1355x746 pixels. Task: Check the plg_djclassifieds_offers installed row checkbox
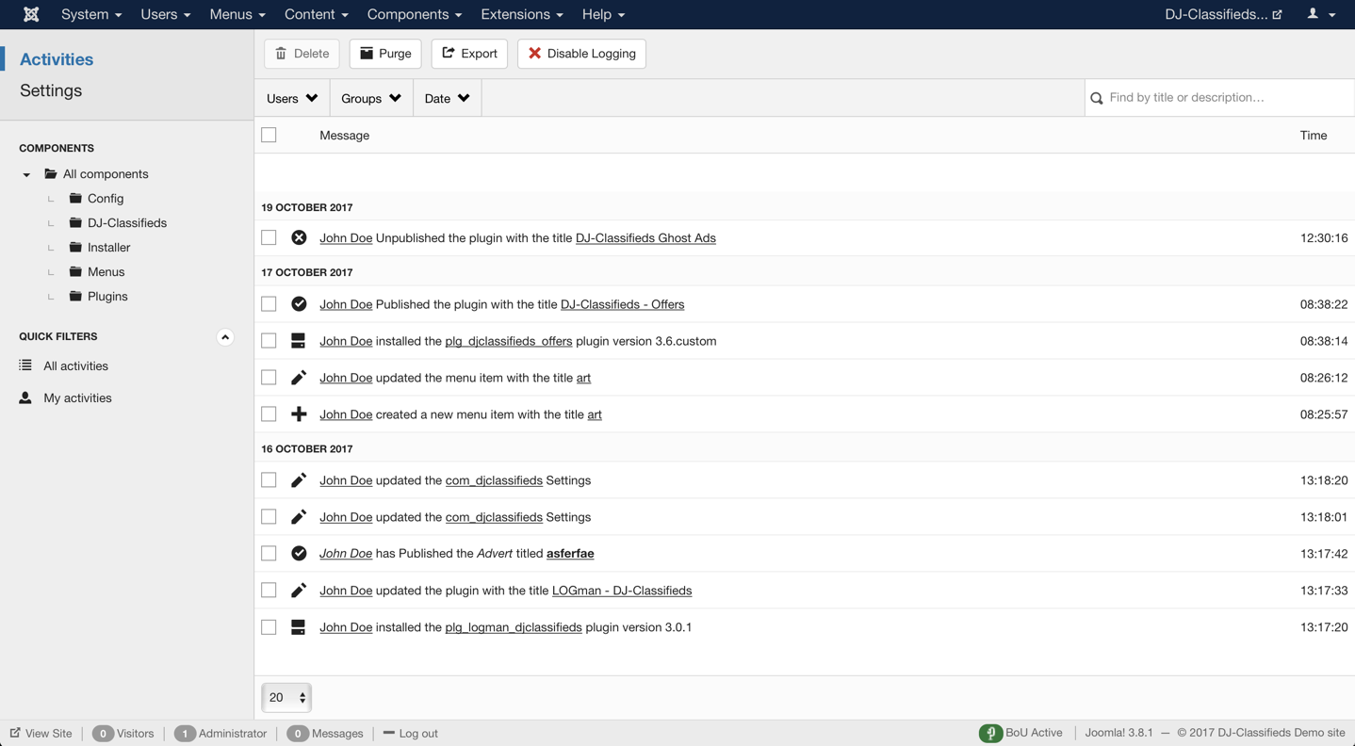coord(269,341)
